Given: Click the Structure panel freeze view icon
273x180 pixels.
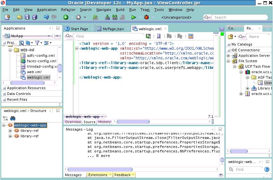Looking at the screenshot, I should tap(5, 118).
